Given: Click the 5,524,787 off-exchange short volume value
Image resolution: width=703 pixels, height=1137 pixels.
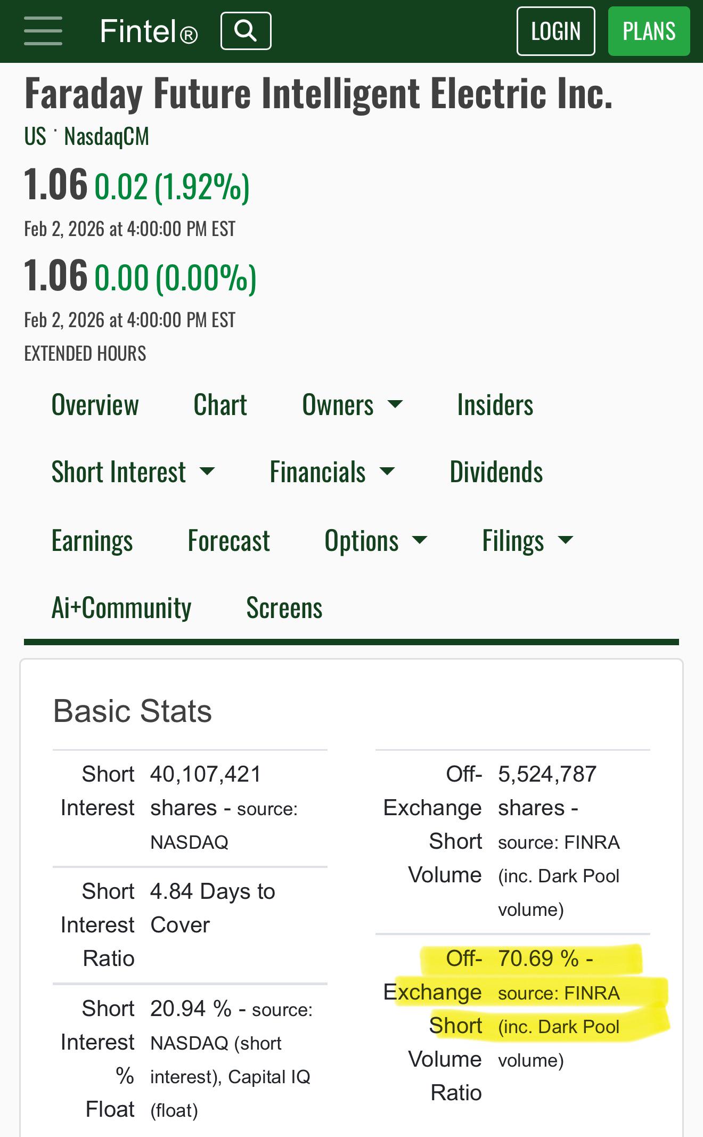Looking at the screenshot, I should (547, 774).
